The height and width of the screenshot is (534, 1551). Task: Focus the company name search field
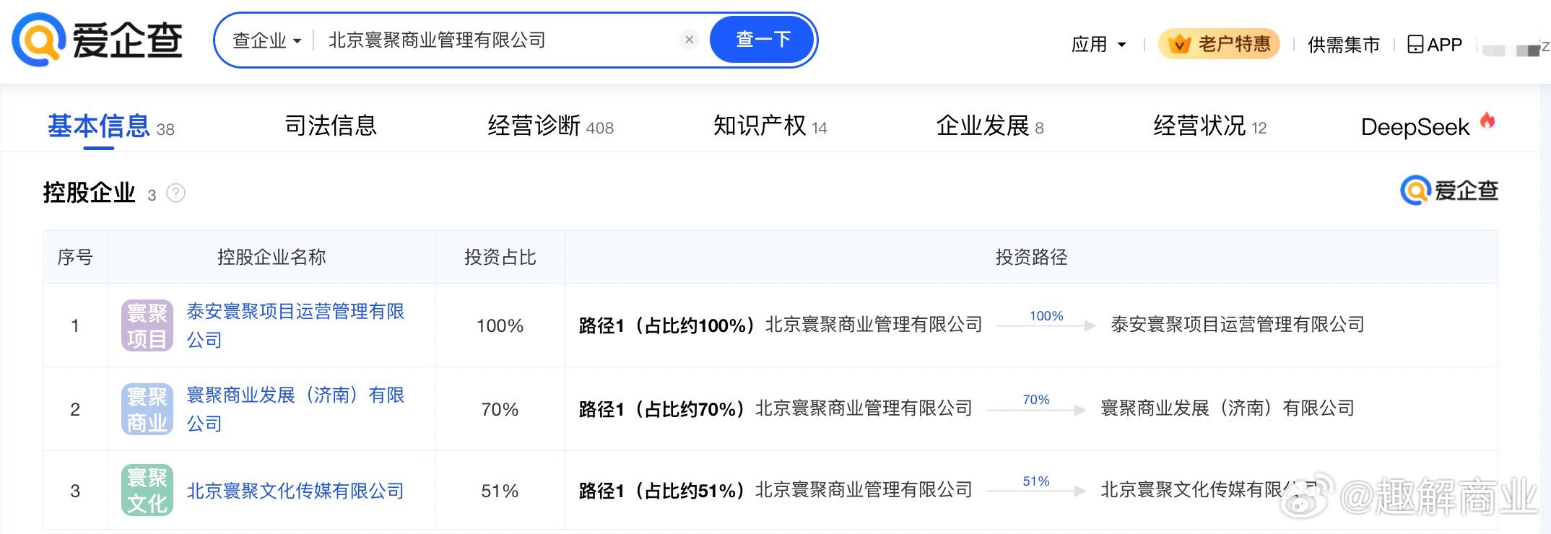click(x=498, y=40)
